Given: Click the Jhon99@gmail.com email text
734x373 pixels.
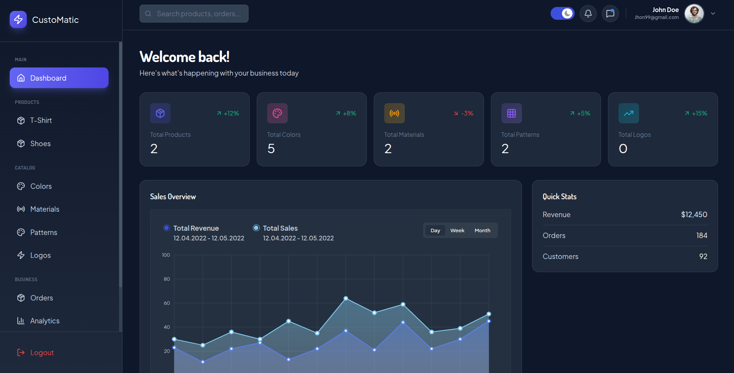Looking at the screenshot, I should [656, 17].
